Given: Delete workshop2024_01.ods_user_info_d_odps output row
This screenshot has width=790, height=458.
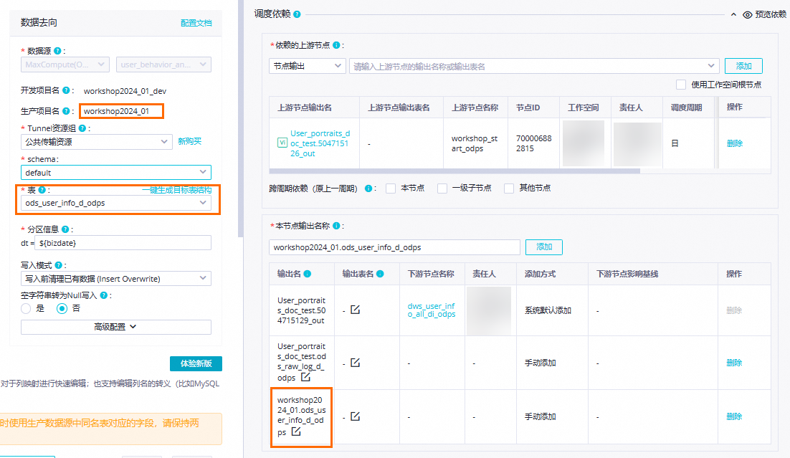Looking at the screenshot, I should [734, 416].
